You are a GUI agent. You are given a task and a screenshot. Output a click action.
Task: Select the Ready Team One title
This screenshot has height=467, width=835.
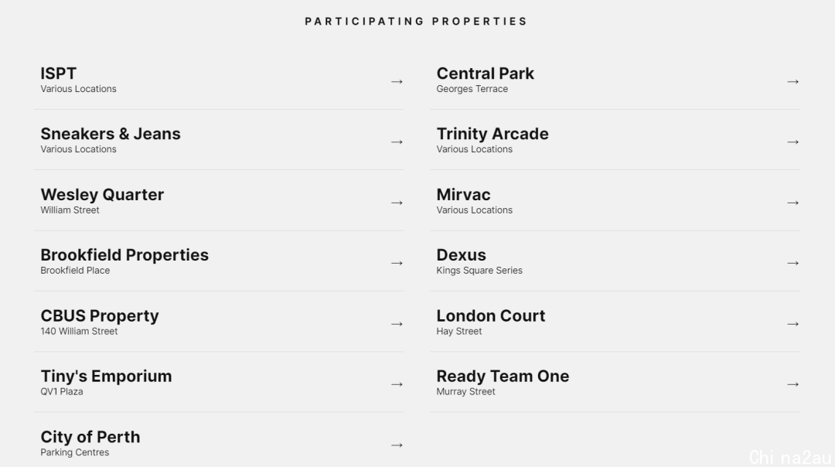(503, 377)
